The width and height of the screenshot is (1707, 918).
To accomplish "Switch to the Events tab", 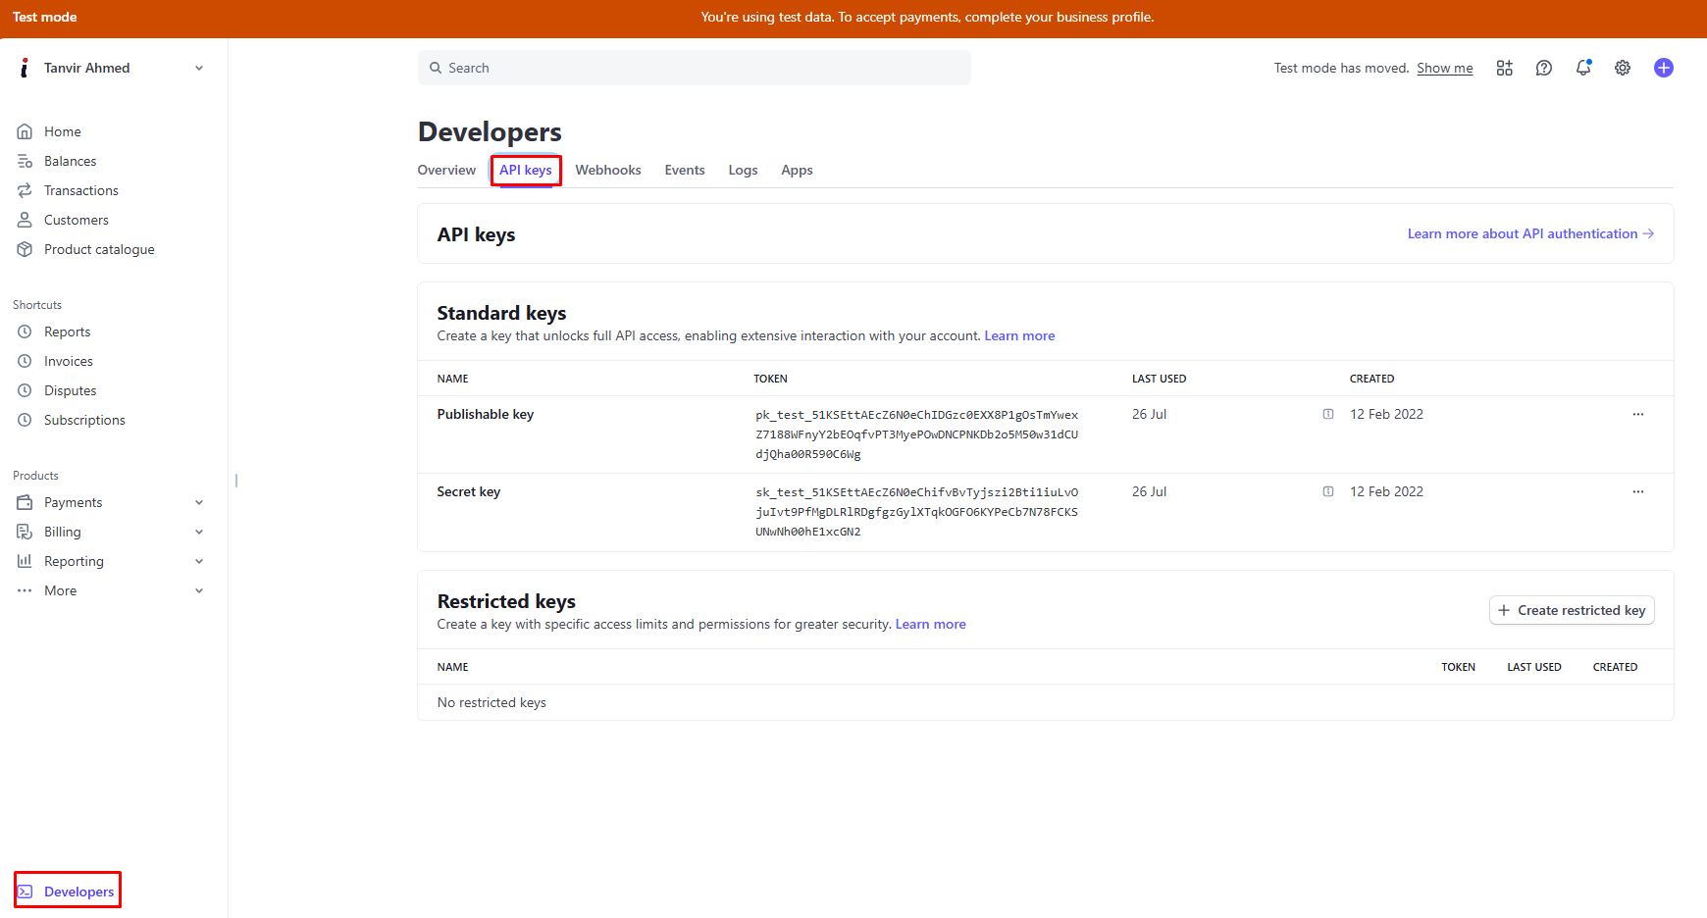I will [685, 170].
